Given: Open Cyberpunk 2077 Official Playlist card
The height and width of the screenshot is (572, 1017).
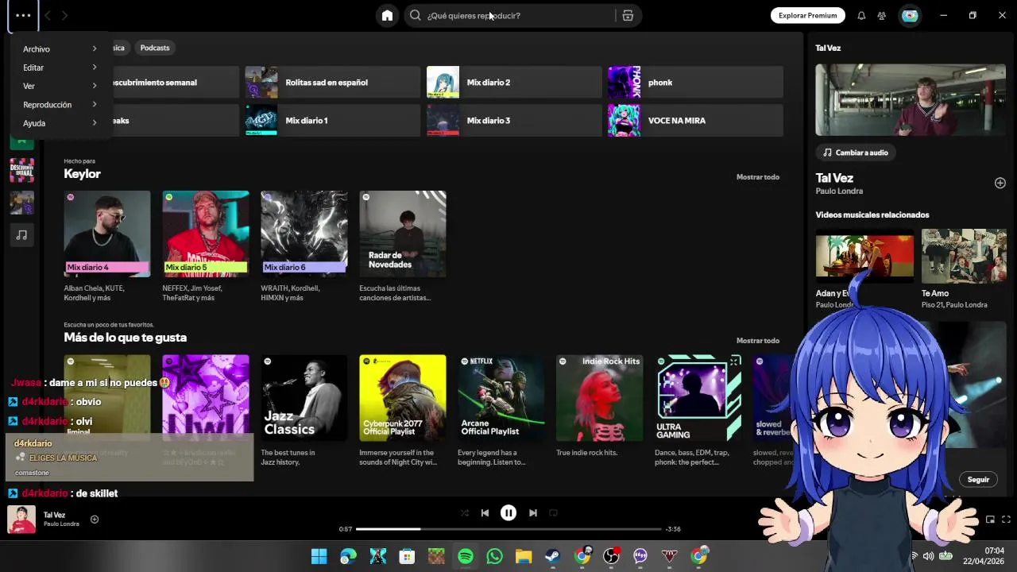Looking at the screenshot, I should tap(403, 411).
